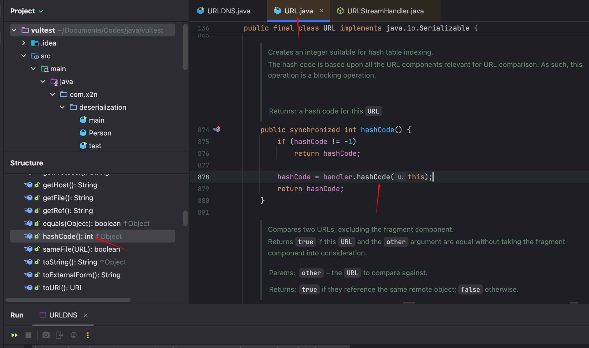Click the vultest project folder icon
This screenshot has height=348, width=589.
point(25,30)
